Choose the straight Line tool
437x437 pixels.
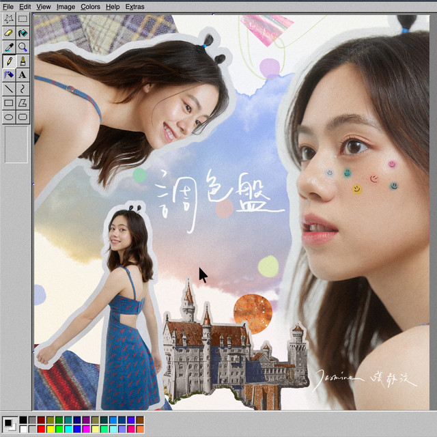click(9, 89)
